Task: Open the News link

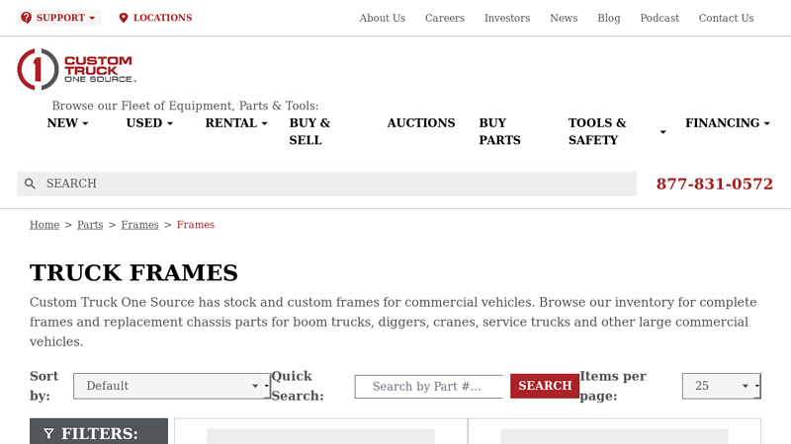Action: tap(564, 18)
